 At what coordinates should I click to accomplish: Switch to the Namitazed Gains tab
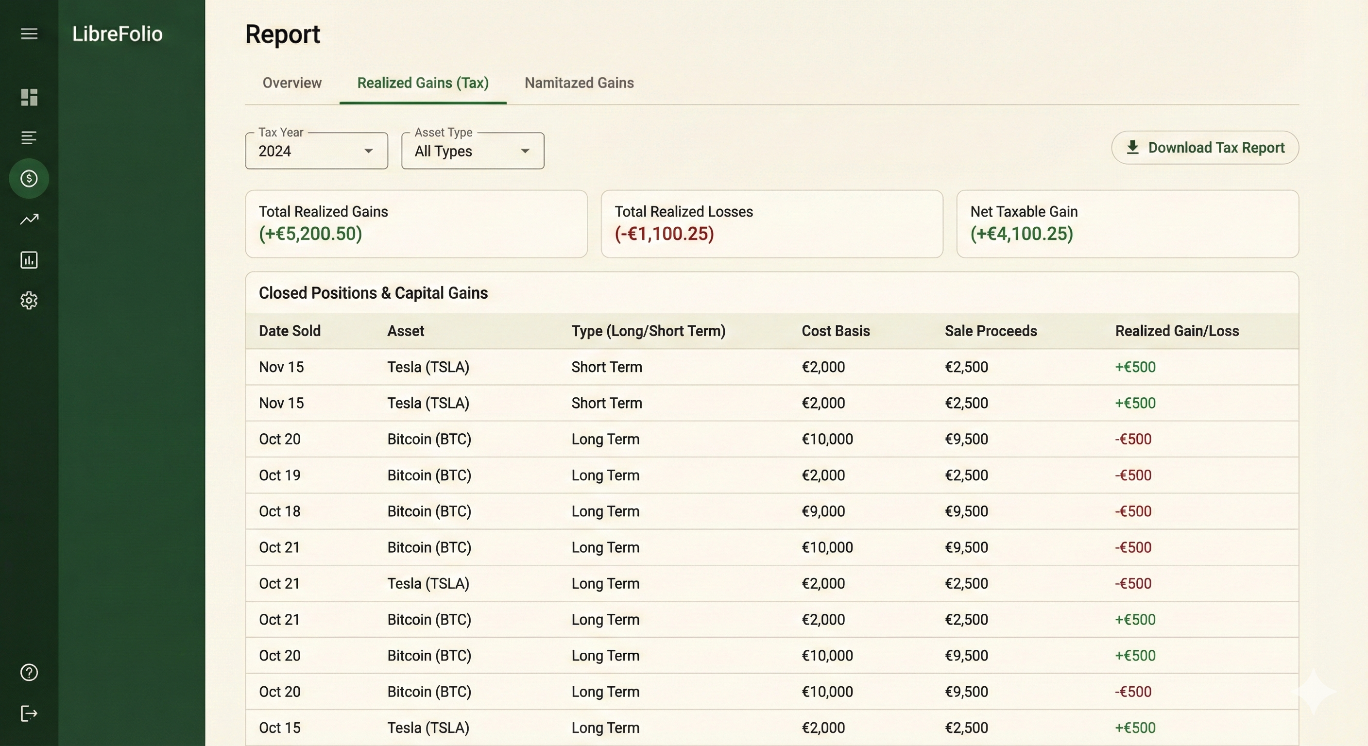(x=579, y=83)
